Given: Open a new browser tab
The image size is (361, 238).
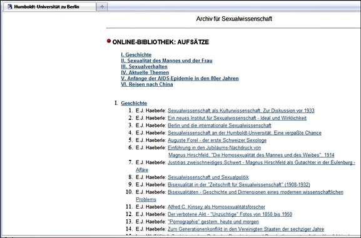Looking at the screenshot, I should 102,7.
